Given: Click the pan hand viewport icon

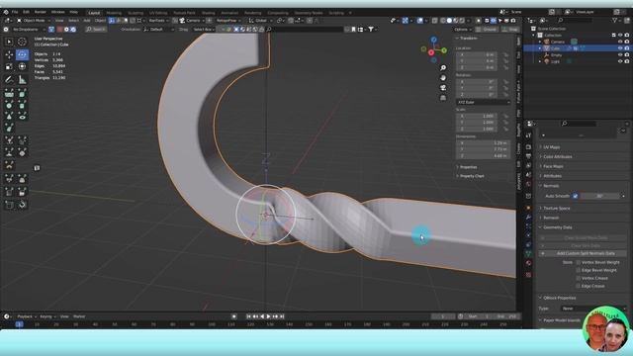Looking at the screenshot, I should coord(443,78).
